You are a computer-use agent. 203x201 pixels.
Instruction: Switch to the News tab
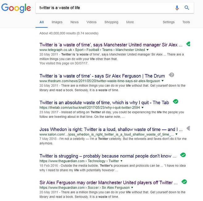74,22
